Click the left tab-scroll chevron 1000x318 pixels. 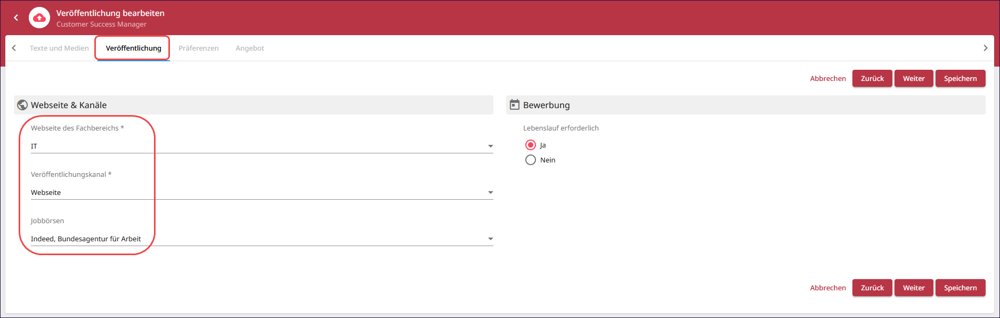point(14,48)
